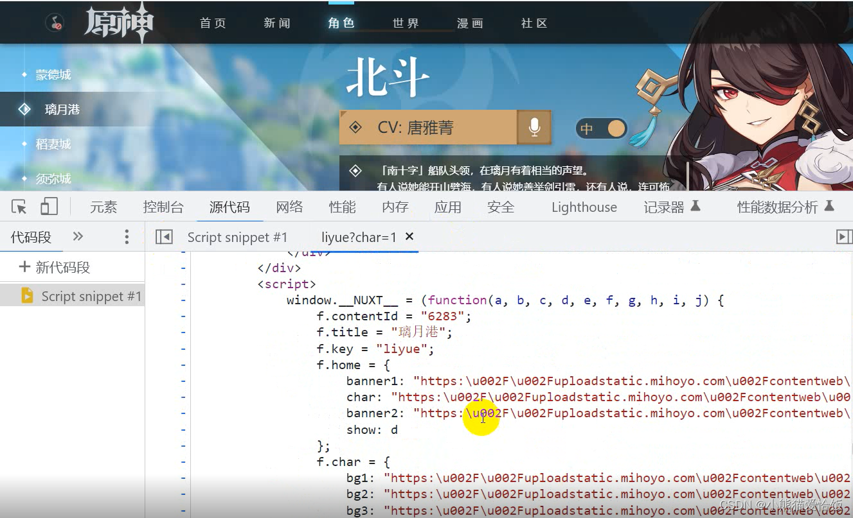Click the Script snippet #1 file icon

point(27,296)
